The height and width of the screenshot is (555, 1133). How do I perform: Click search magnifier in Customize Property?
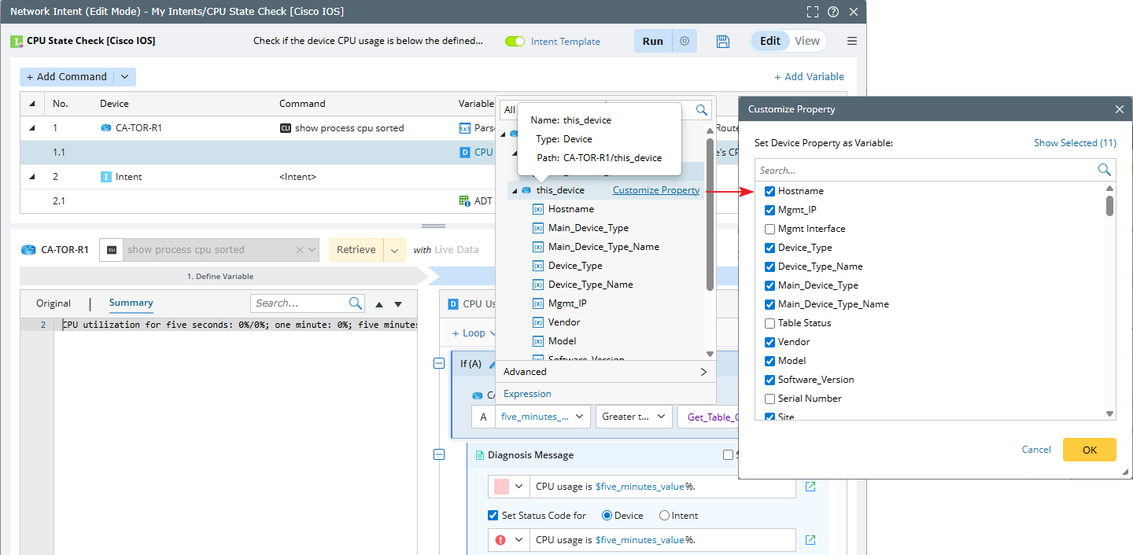tap(1104, 170)
